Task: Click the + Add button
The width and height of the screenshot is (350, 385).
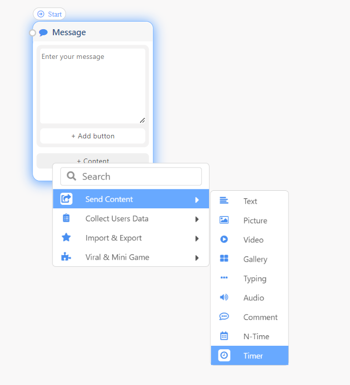Action: click(93, 136)
